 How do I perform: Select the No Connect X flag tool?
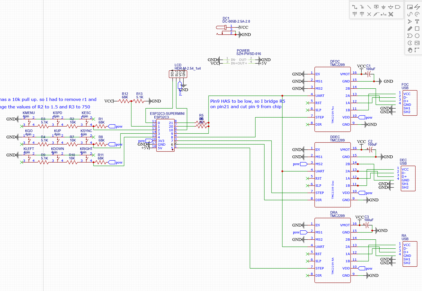point(369,14)
